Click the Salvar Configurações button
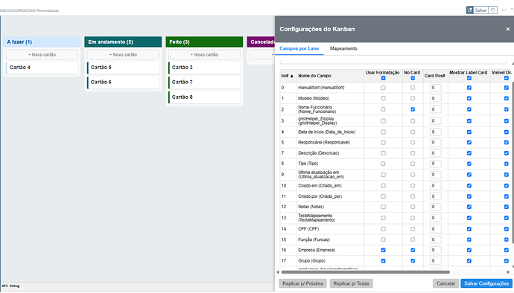 click(x=486, y=283)
